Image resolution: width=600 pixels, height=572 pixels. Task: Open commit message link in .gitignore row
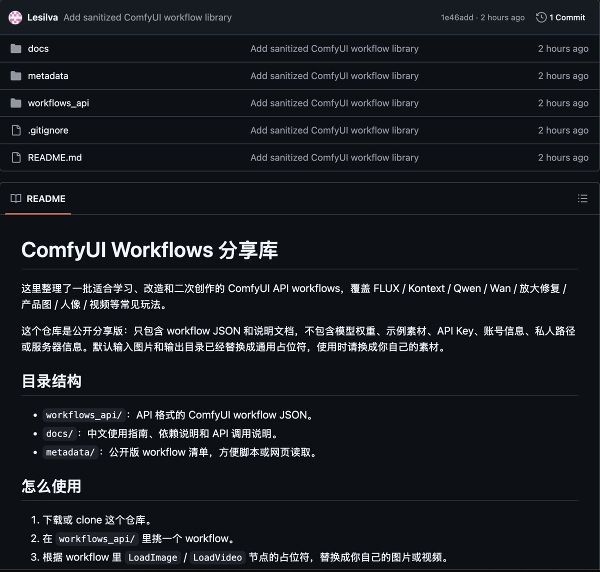[334, 130]
